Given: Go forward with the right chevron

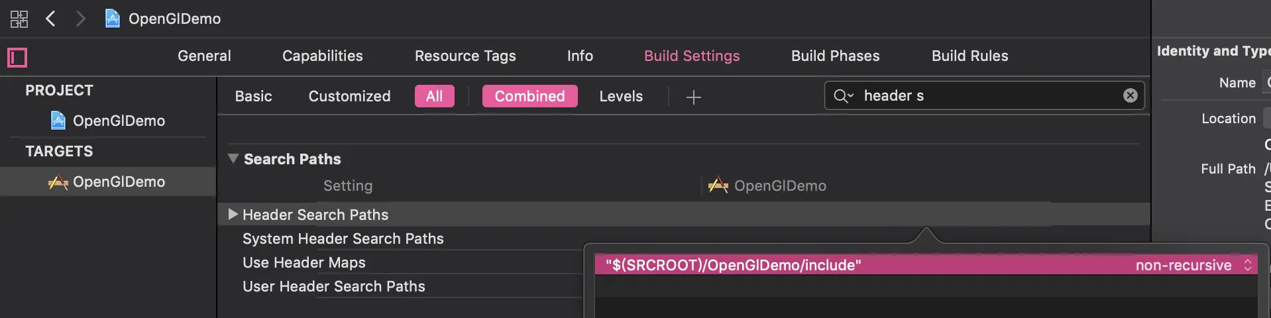Looking at the screenshot, I should 80,19.
